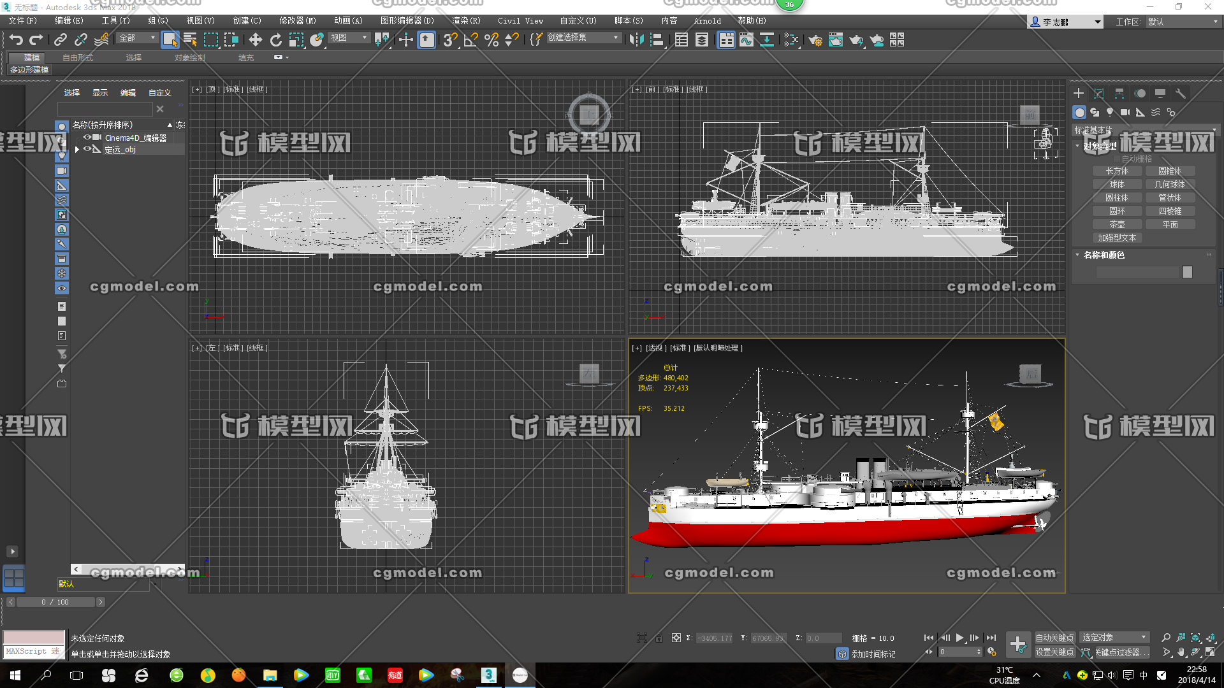Collapse the 名称和颜色 rollout
The image size is (1224, 688).
[1104, 255]
